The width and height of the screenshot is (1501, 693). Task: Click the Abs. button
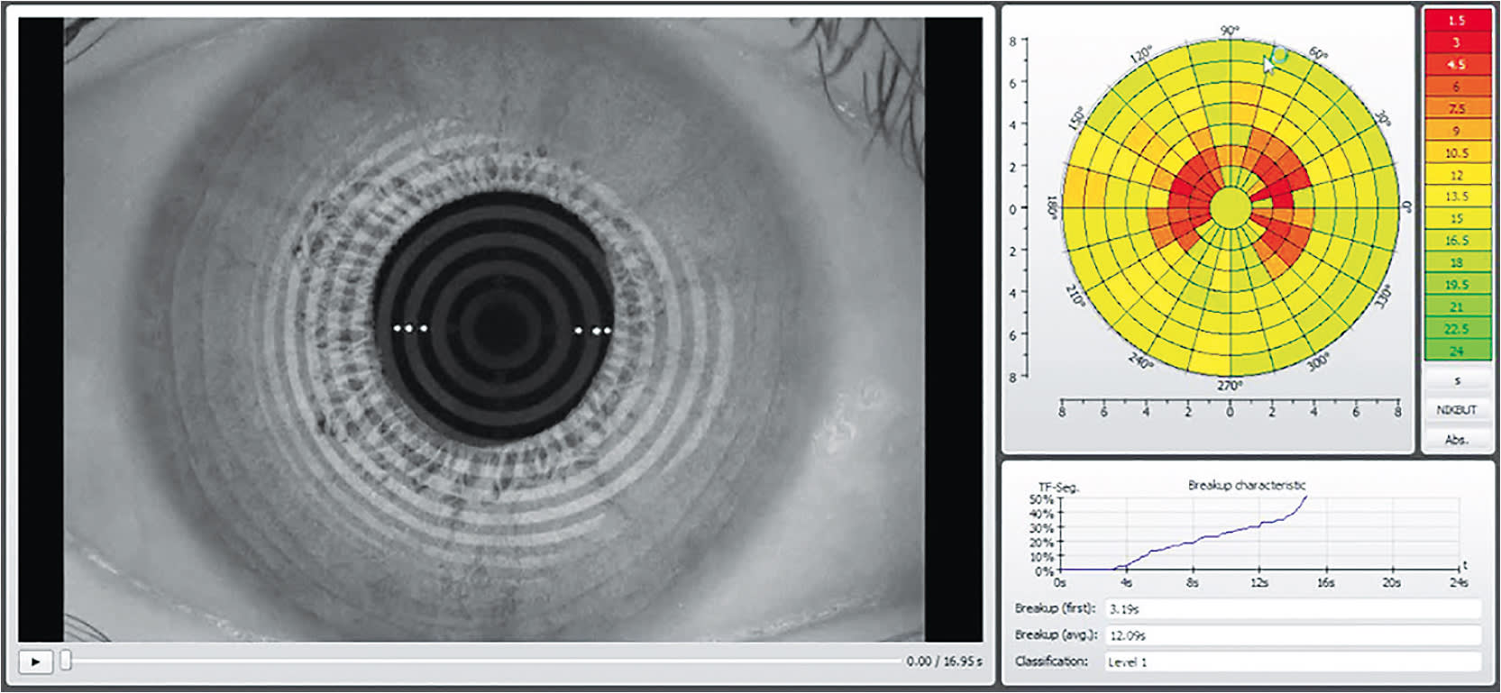tap(1457, 439)
